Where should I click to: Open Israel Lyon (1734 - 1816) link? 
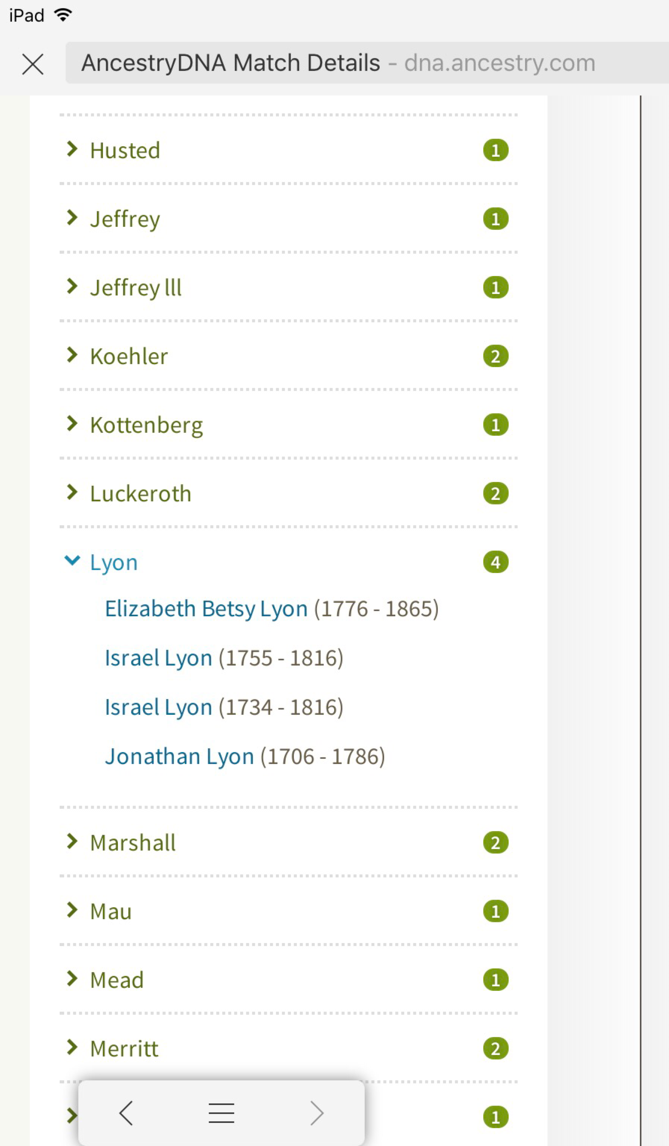click(x=158, y=708)
